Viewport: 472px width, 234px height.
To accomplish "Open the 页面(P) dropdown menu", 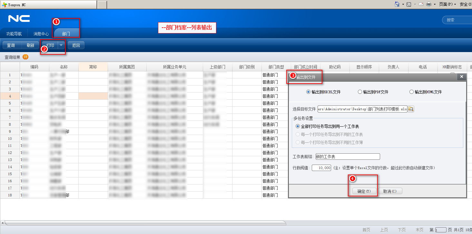I will [x=447, y=4].
